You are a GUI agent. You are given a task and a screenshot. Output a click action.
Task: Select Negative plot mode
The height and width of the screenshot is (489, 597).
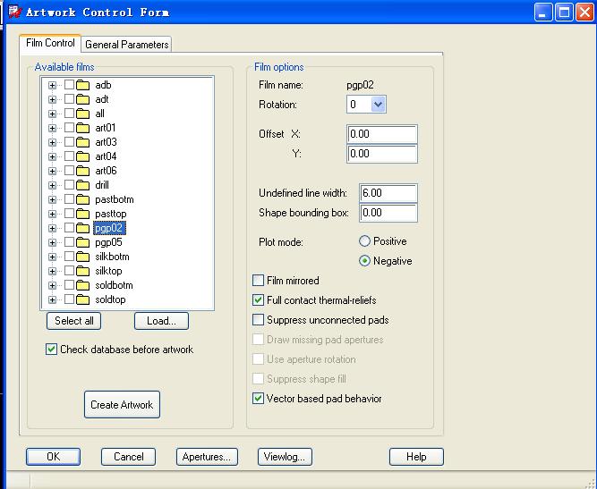click(365, 261)
